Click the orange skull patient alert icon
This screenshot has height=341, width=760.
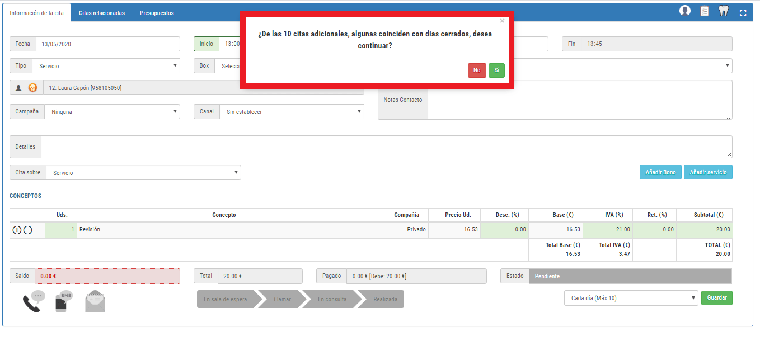(33, 88)
